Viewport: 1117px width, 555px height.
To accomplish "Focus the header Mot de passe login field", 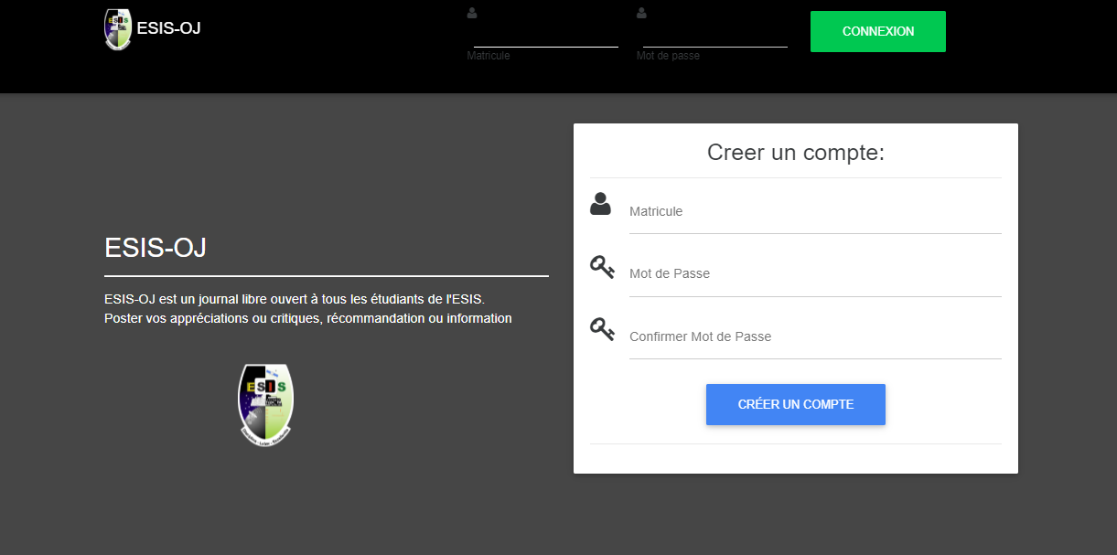I will (x=714, y=35).
